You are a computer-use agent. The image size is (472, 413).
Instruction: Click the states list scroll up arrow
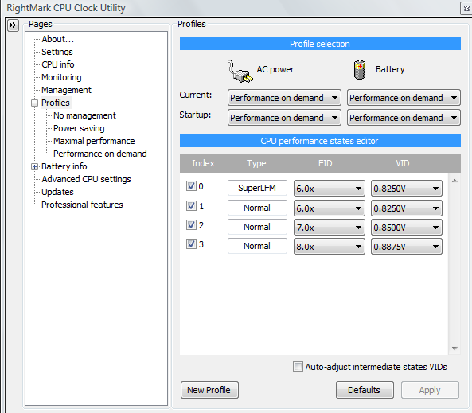(x=454, y=181)
